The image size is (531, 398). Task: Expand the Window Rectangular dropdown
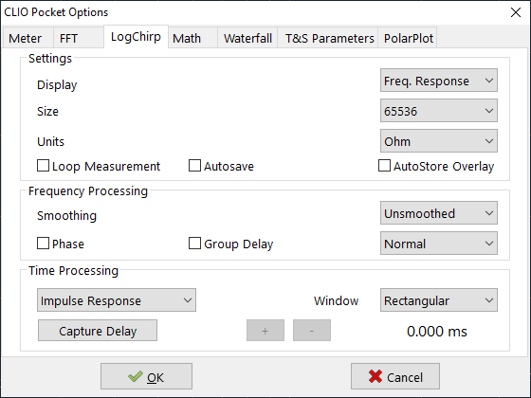point(439,299)
